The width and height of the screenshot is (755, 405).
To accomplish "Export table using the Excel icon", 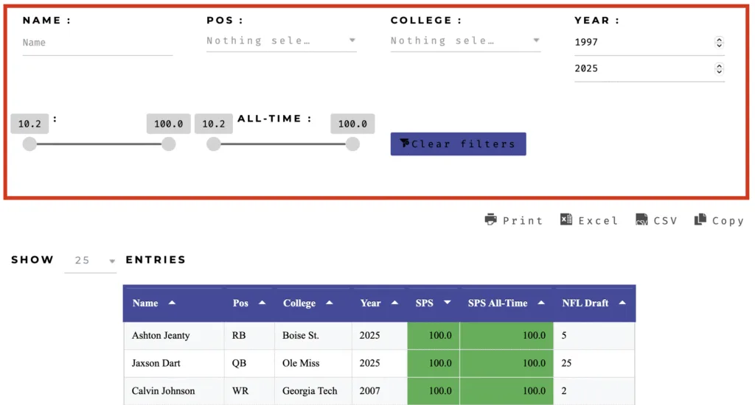I will [566, 219].
